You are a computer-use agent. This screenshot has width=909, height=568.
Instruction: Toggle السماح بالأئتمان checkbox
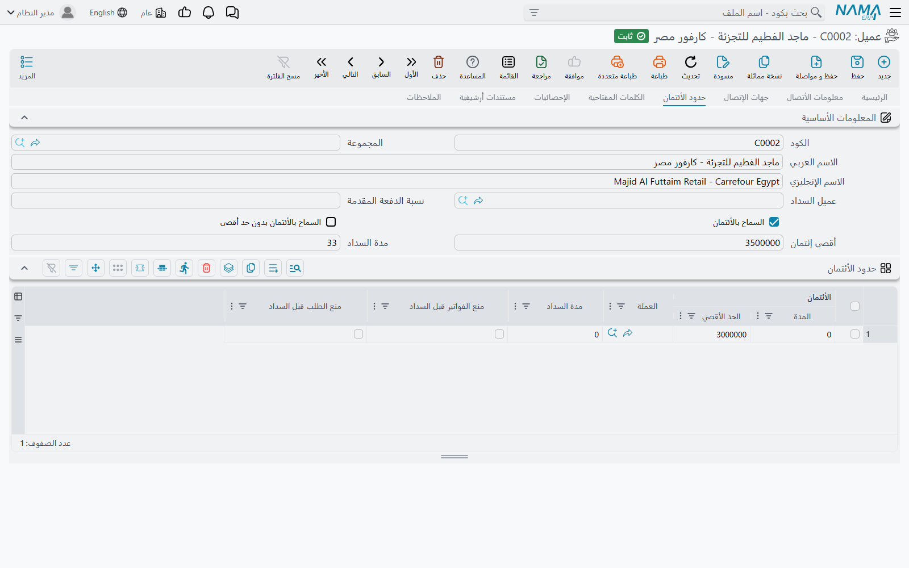[774, 222]
